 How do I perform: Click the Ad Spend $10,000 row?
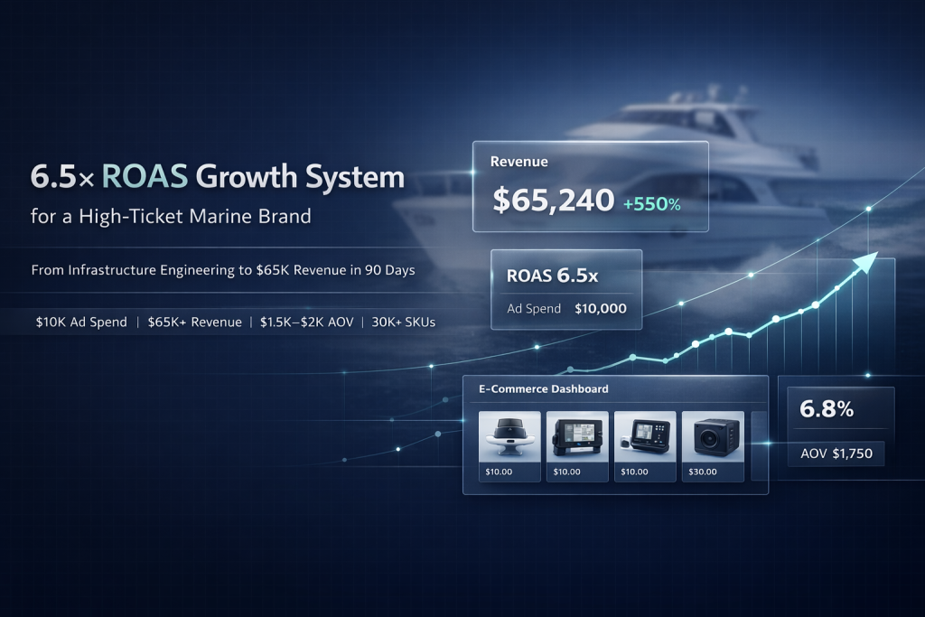[x=566, y=309]
